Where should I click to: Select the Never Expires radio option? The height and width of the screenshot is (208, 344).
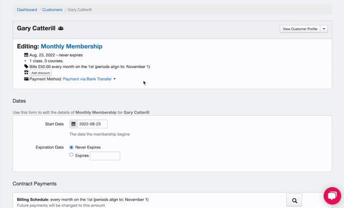click(71, 147)
